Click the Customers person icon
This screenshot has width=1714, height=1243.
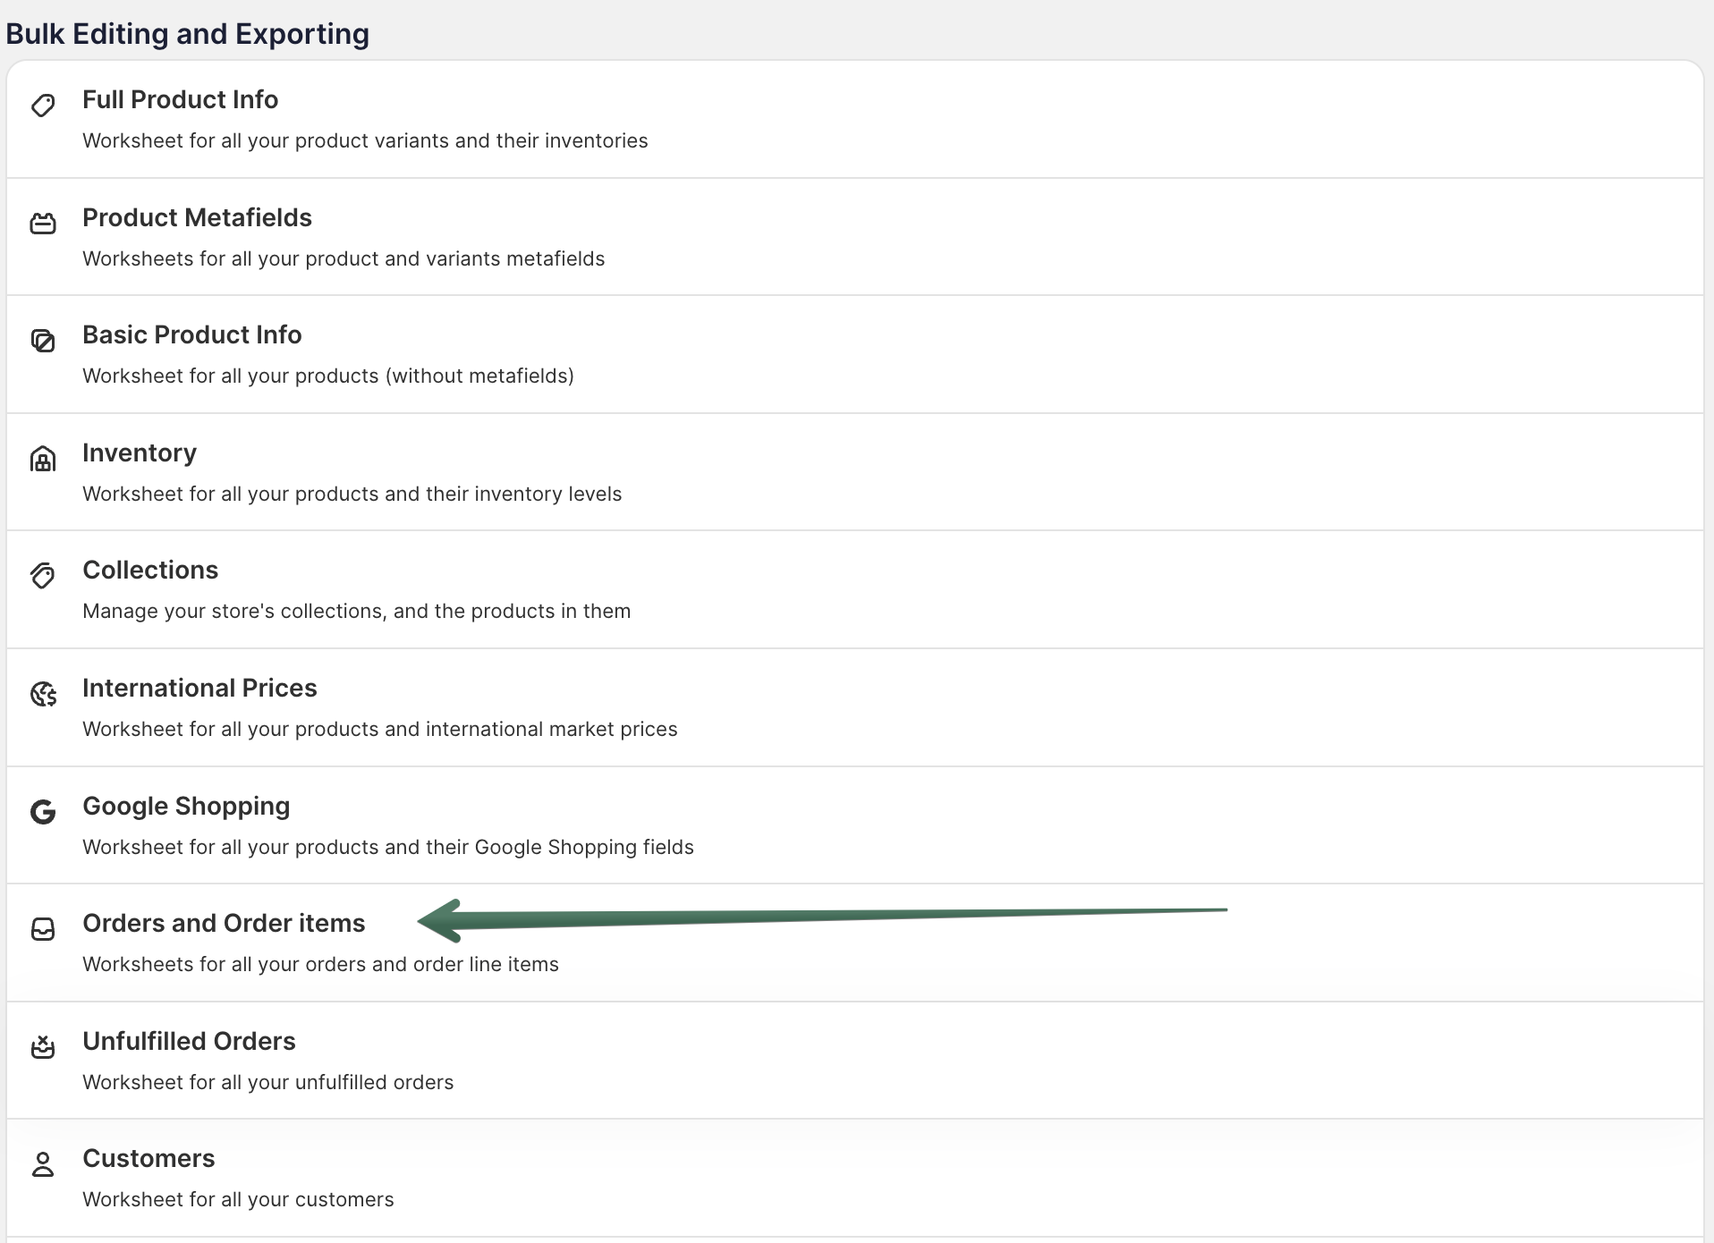point(43,1164)
